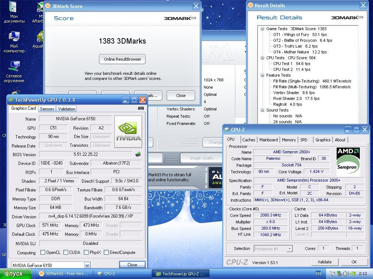
Task: Open the Caches tab in CPU-Z
Action: coord(248,140)
